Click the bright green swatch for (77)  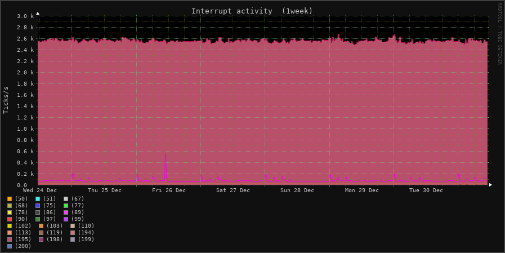tap(66, 206)
